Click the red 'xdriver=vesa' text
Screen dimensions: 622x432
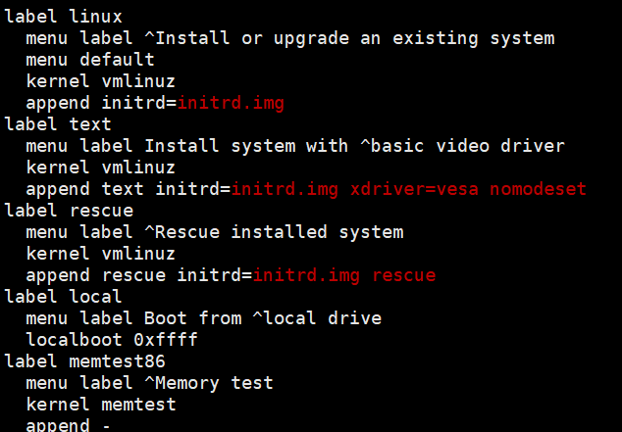coord(415,189)
